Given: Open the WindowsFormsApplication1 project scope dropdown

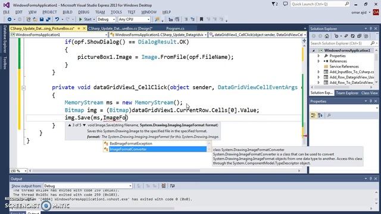Looking at the screenshot, I should [x=59, y=34].
